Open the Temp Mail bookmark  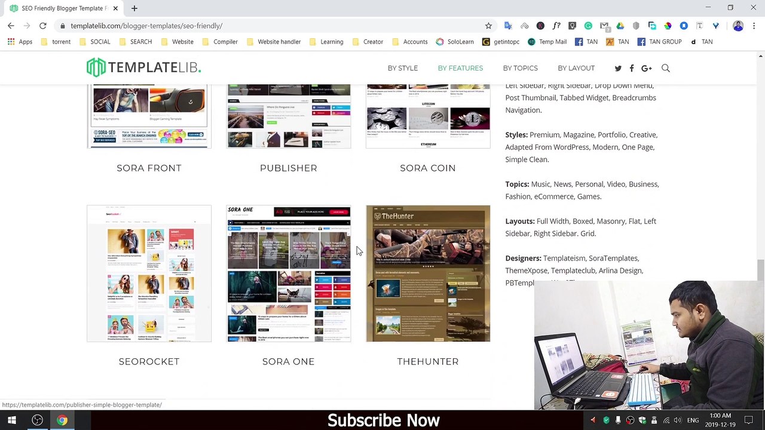(x=547, y=42)
